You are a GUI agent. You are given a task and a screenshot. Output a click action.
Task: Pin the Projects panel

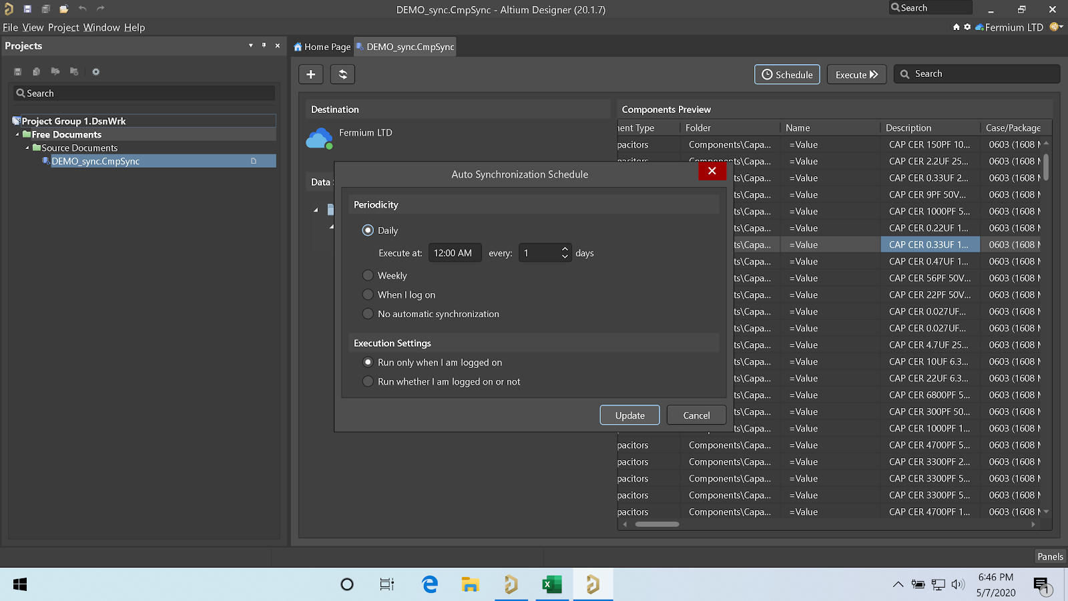pyautogui.click(x=264, y=45)
